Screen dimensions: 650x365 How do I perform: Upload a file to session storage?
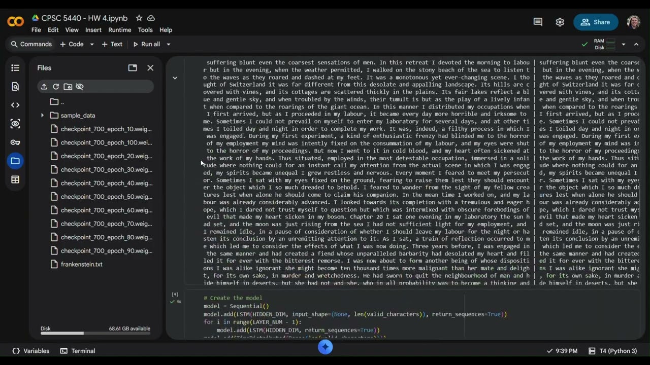pyautogui.click(x=44, y=87)
